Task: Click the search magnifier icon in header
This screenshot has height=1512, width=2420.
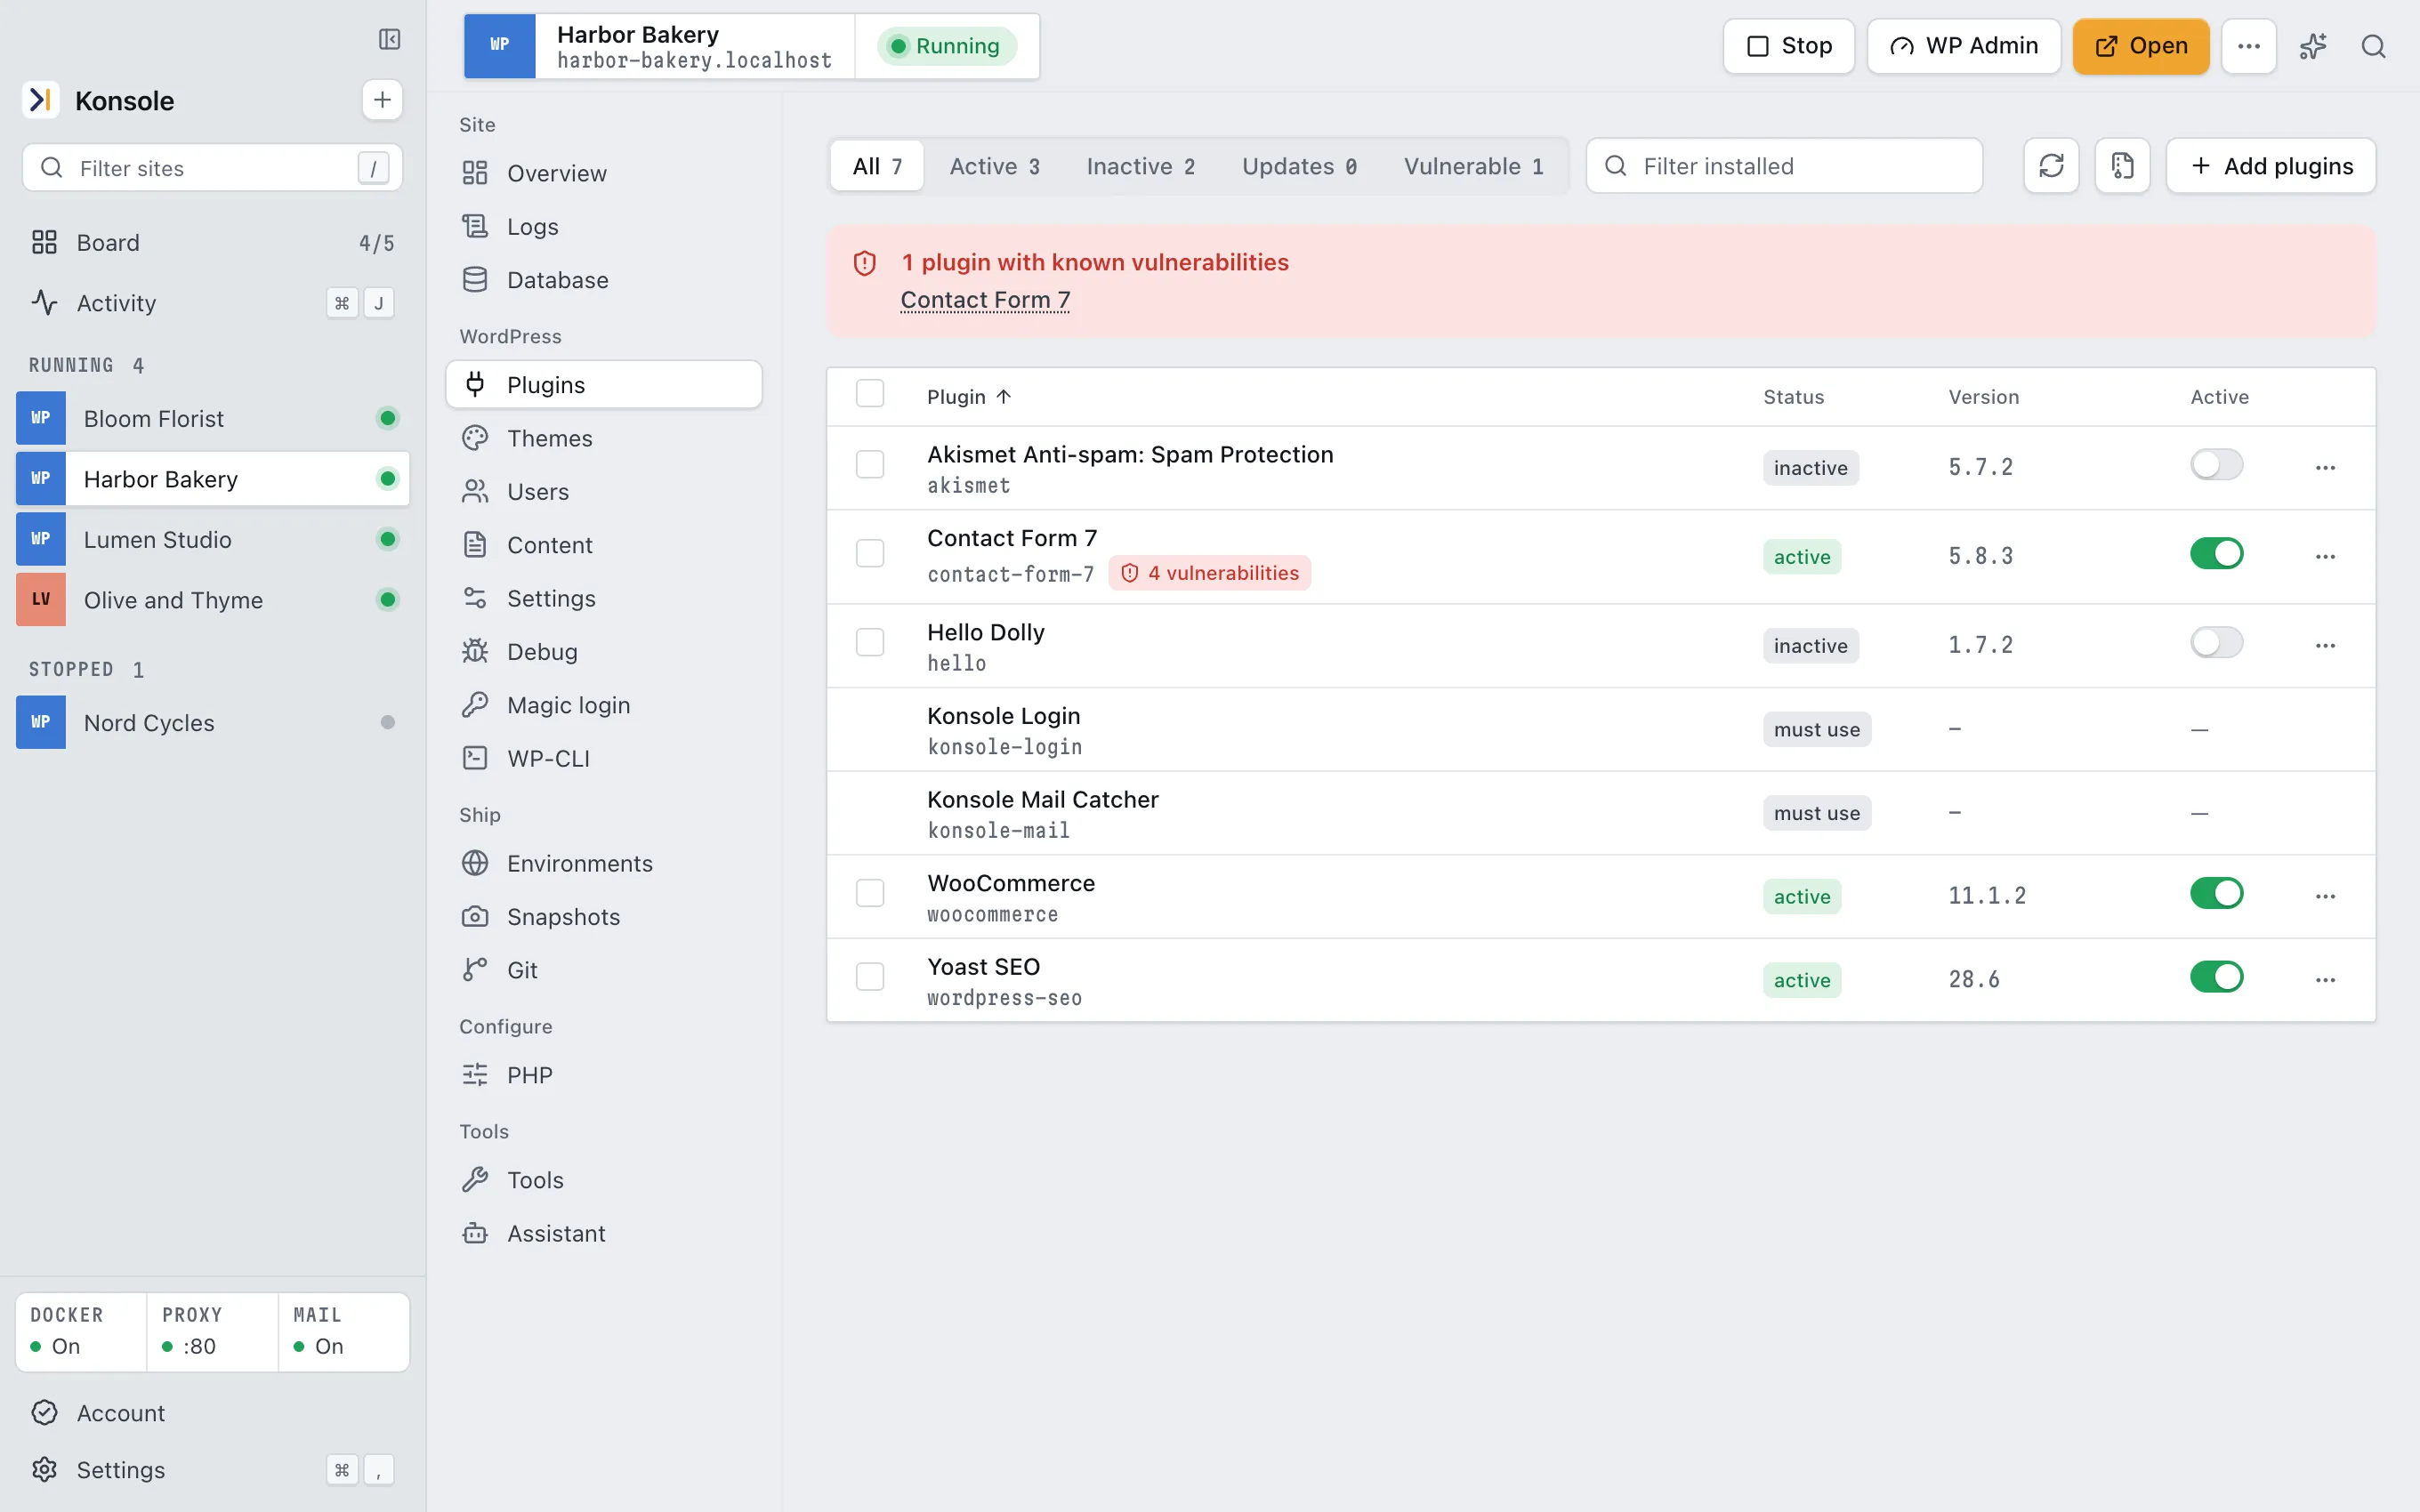Action: coord(2373,46)
